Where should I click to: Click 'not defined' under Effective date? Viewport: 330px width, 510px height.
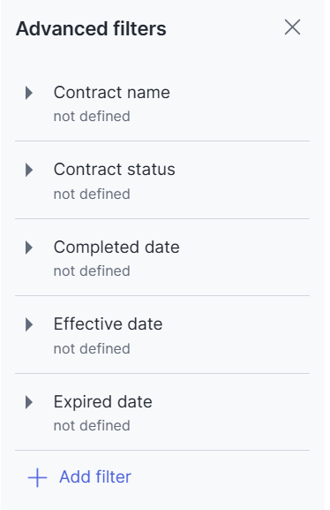pos(92,348)
